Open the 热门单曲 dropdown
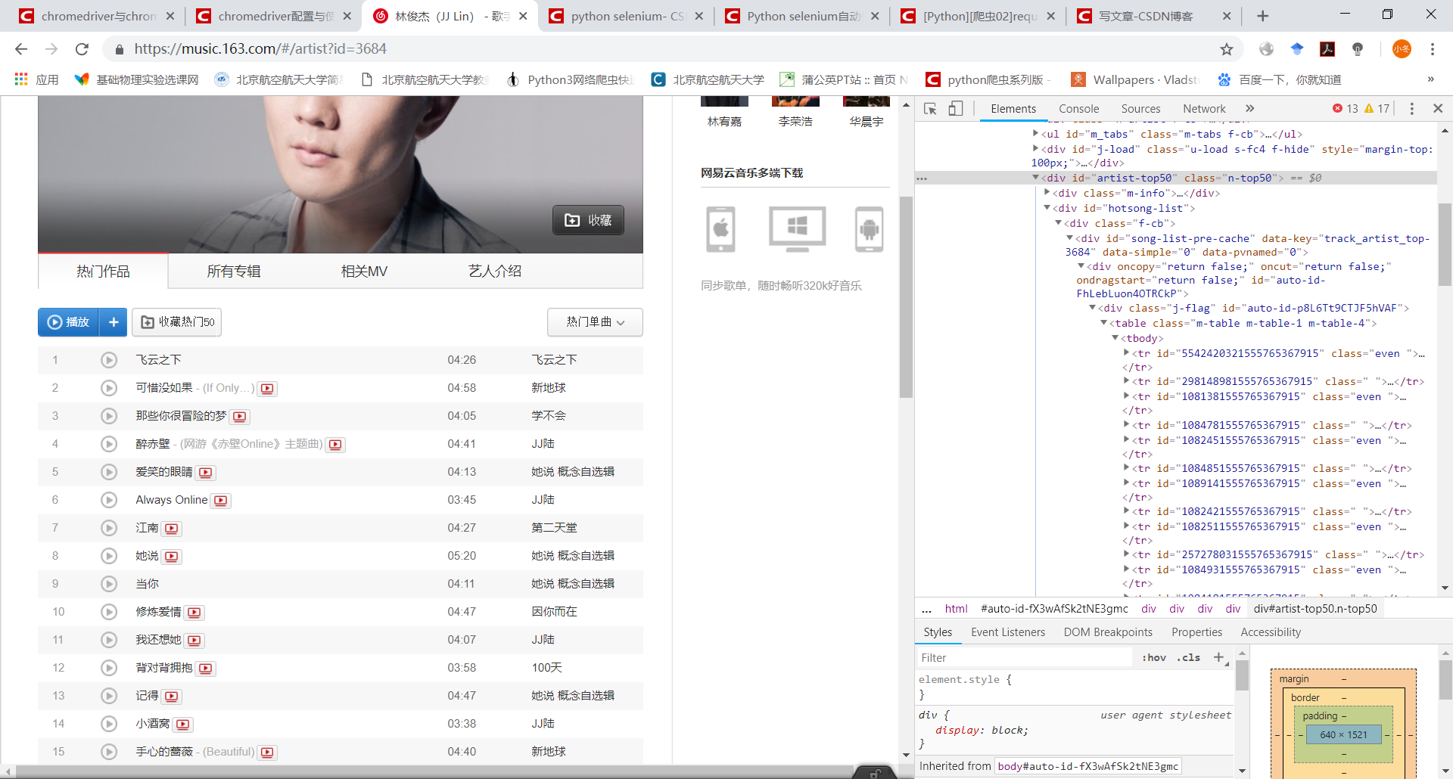Image resolution: width=1453 pixels, height=779 pixels. pos(595,322)
